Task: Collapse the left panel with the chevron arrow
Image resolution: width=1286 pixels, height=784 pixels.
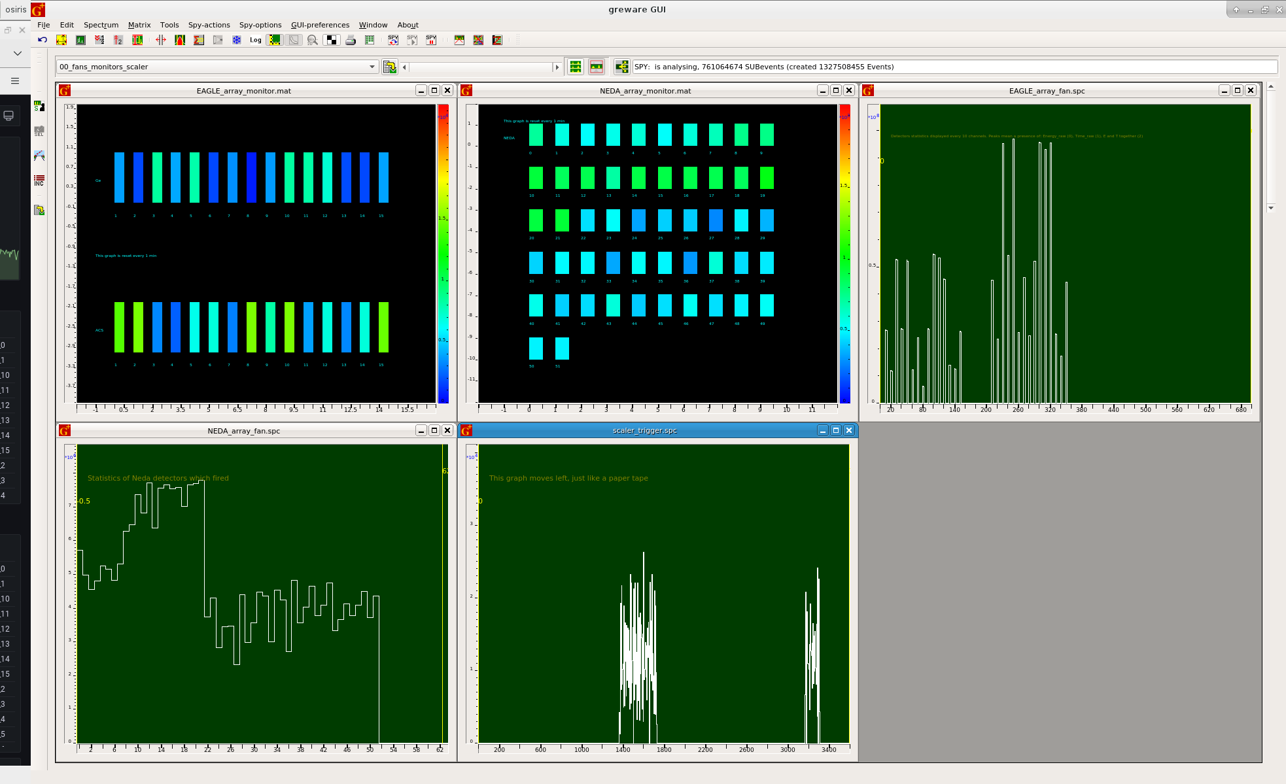Action: pos(16,54)
